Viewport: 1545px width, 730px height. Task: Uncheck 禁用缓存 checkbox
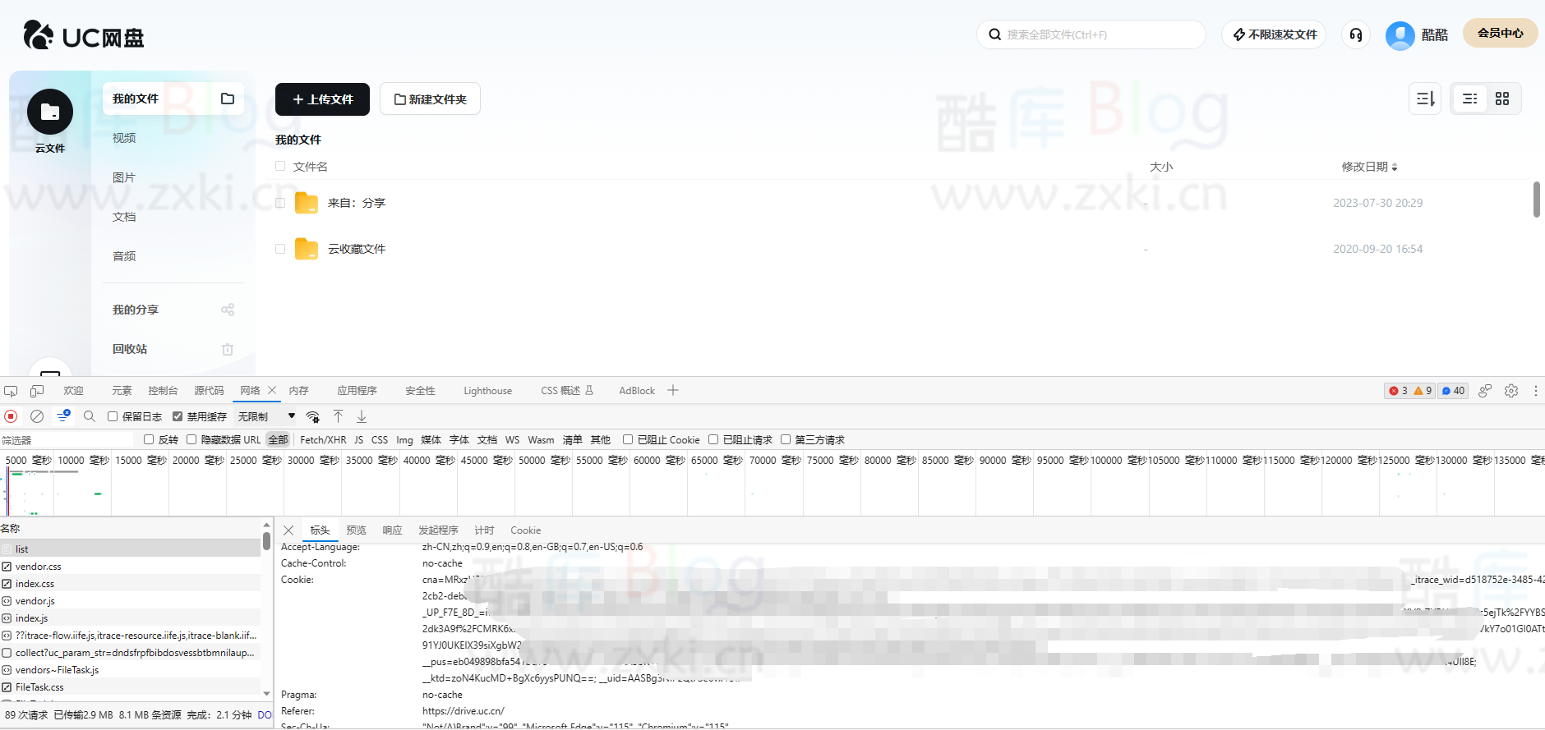click(x=177, y=416)
